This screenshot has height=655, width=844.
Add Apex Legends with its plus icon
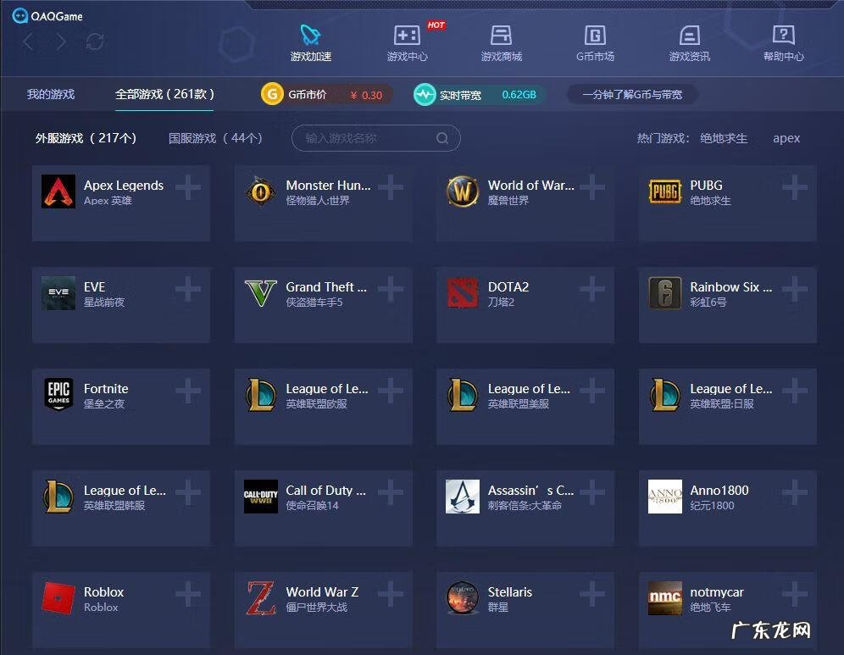(188, 188)
